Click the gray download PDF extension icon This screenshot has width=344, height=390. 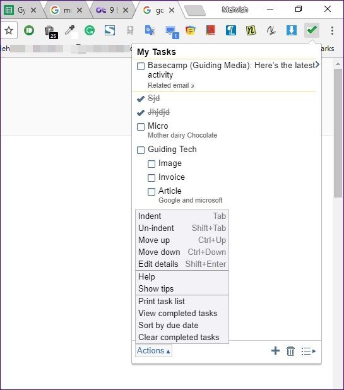coord(130,30)
